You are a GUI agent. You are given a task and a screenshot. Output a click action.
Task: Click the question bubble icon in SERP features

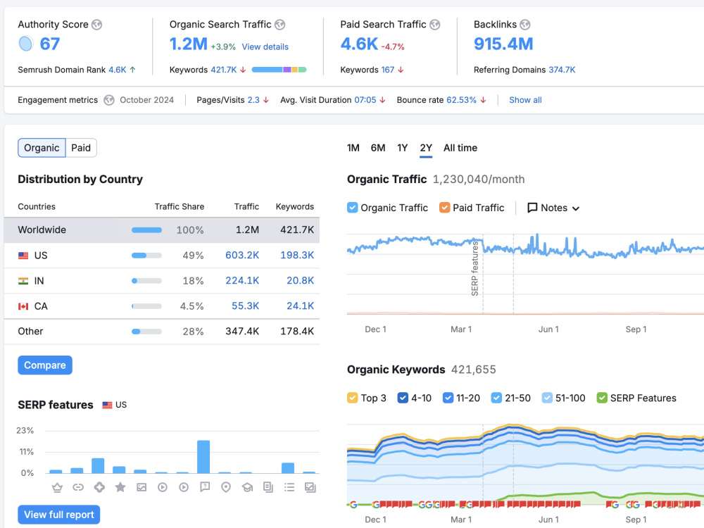click(x=205, y=487)
